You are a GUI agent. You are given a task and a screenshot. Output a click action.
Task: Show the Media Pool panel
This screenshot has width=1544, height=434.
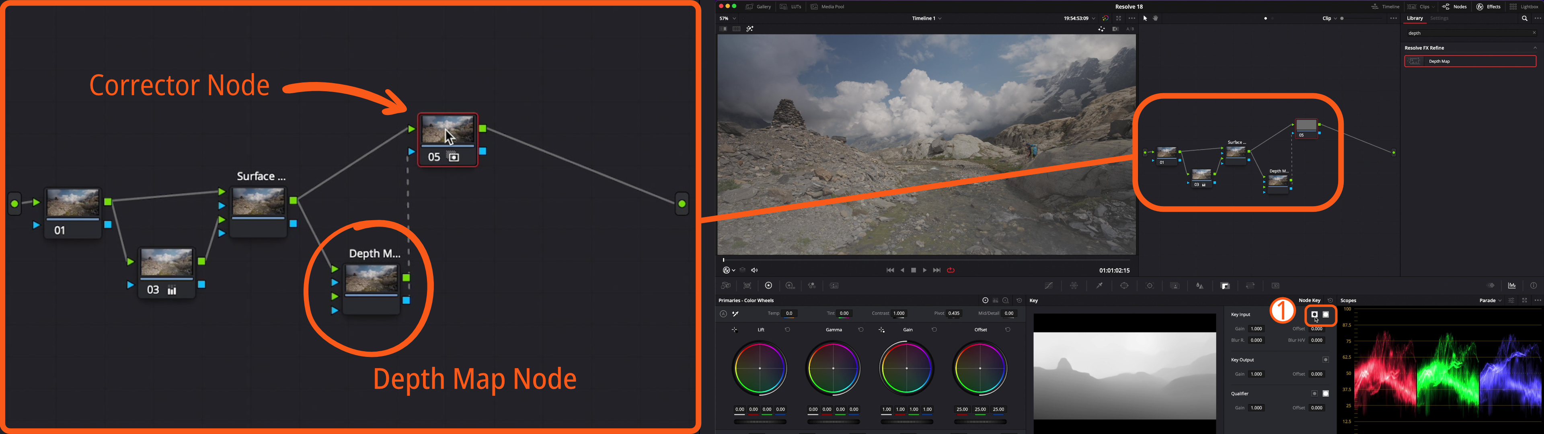(x=828, y=6)
